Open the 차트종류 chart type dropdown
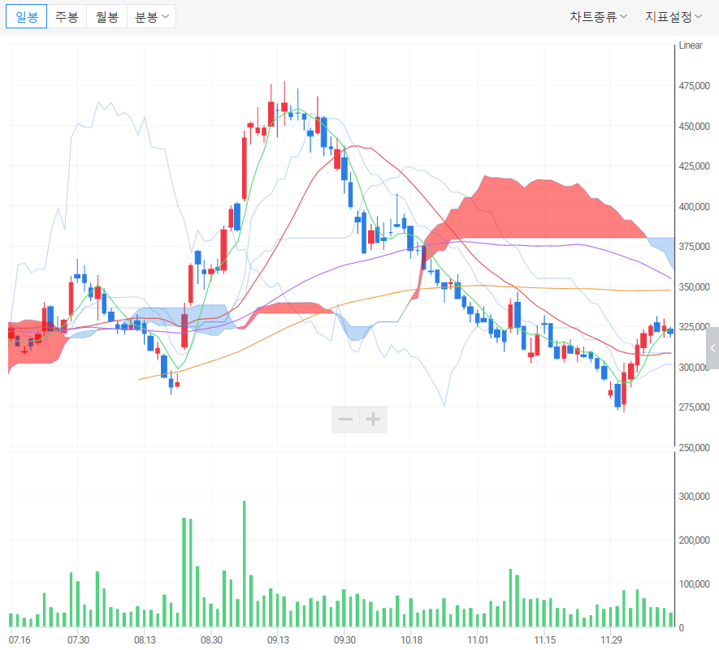Screen dimensions: 719x650 [598, 17]
